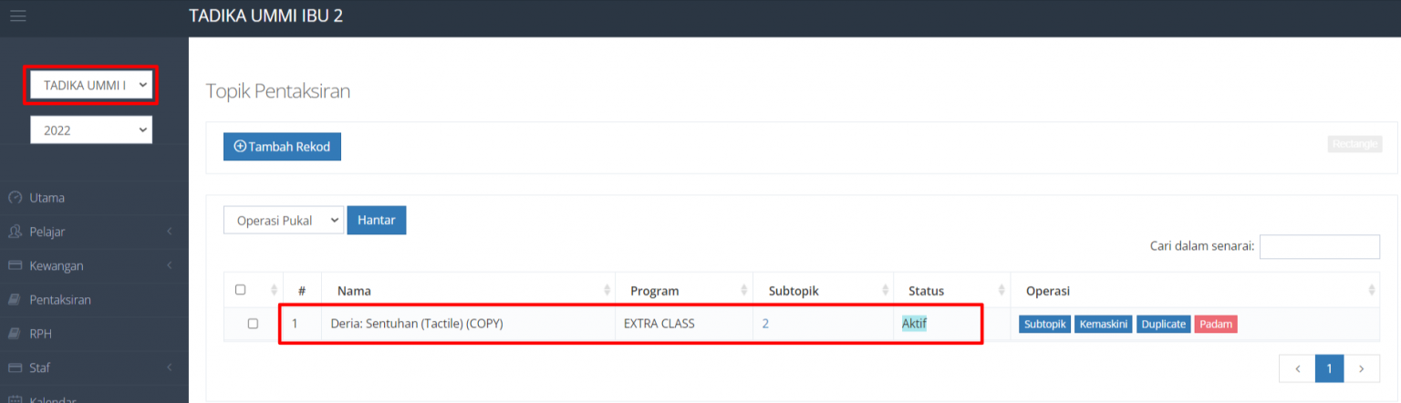
Task: Go to the Utama menu item
Action: click(x=47, y=198)
